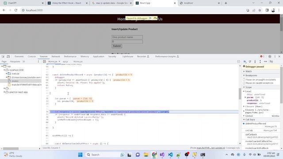This screenshot has height=159, width=283.
Task: Reload the browser page
Action: click(16, 10)
